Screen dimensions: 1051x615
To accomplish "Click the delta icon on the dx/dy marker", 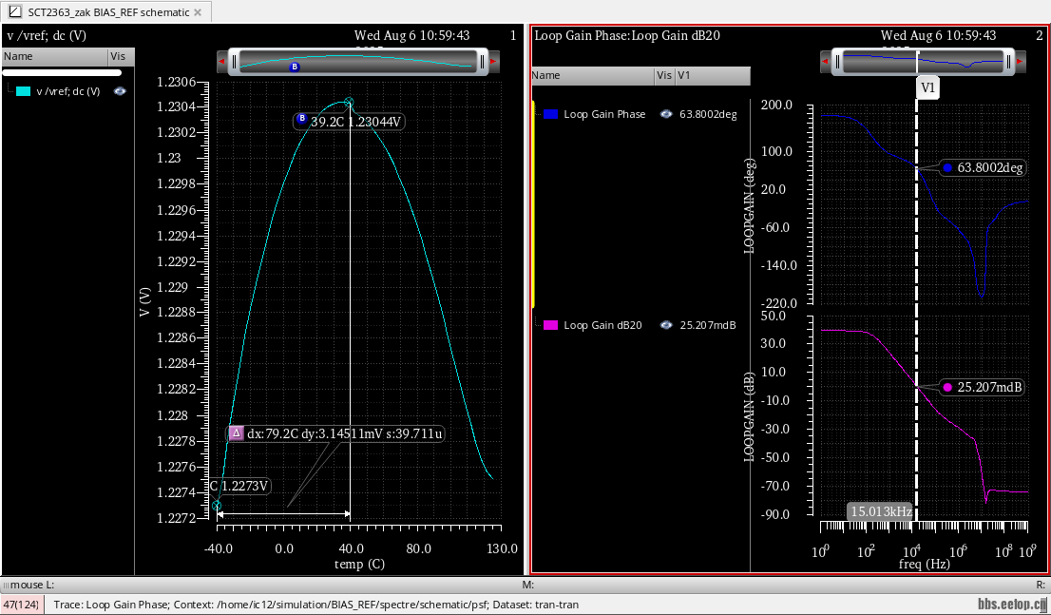I will (x=236, y=433).
